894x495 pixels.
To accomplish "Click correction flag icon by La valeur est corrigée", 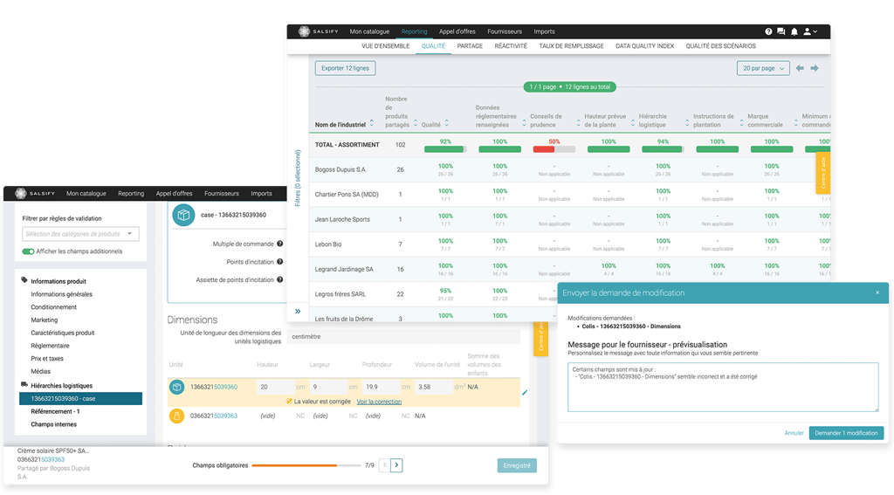I will (x=290, y=401).
